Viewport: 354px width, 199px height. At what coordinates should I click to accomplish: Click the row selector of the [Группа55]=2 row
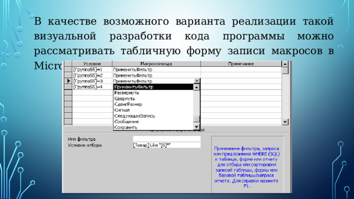tap(68, 75)
